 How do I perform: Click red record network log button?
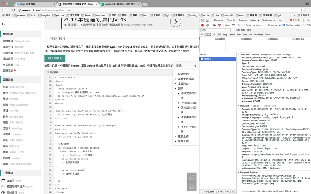tap(202, 25)
